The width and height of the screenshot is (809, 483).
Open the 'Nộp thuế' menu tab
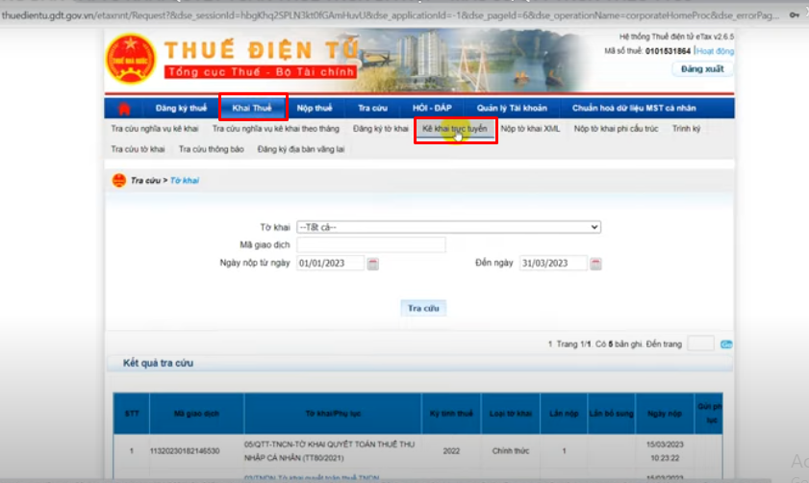point(315,108)
